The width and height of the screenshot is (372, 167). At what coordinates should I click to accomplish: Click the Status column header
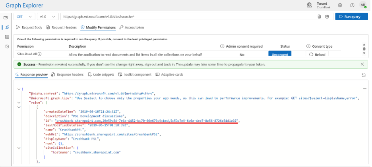coord(285,47)
